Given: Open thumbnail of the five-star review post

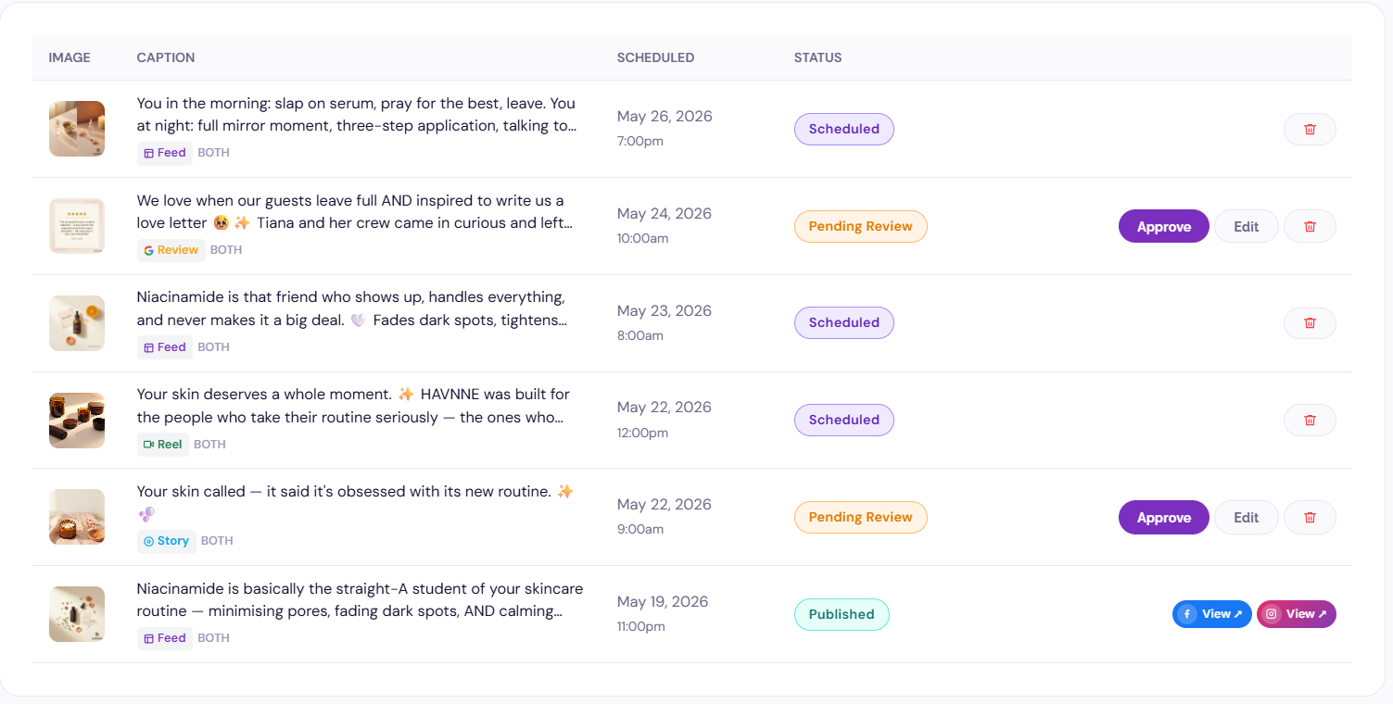Looking at the screenshot, I should 77,226.
